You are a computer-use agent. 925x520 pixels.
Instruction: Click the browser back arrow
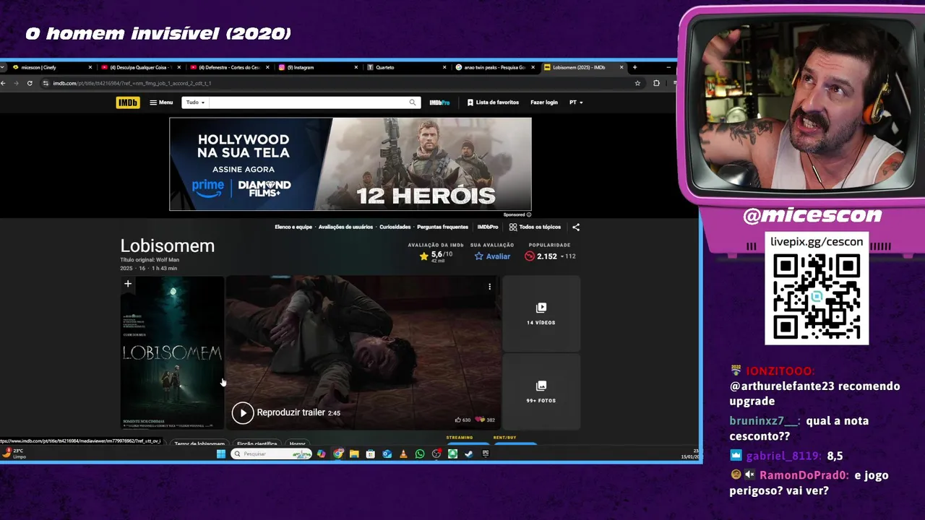pos(4,83)
